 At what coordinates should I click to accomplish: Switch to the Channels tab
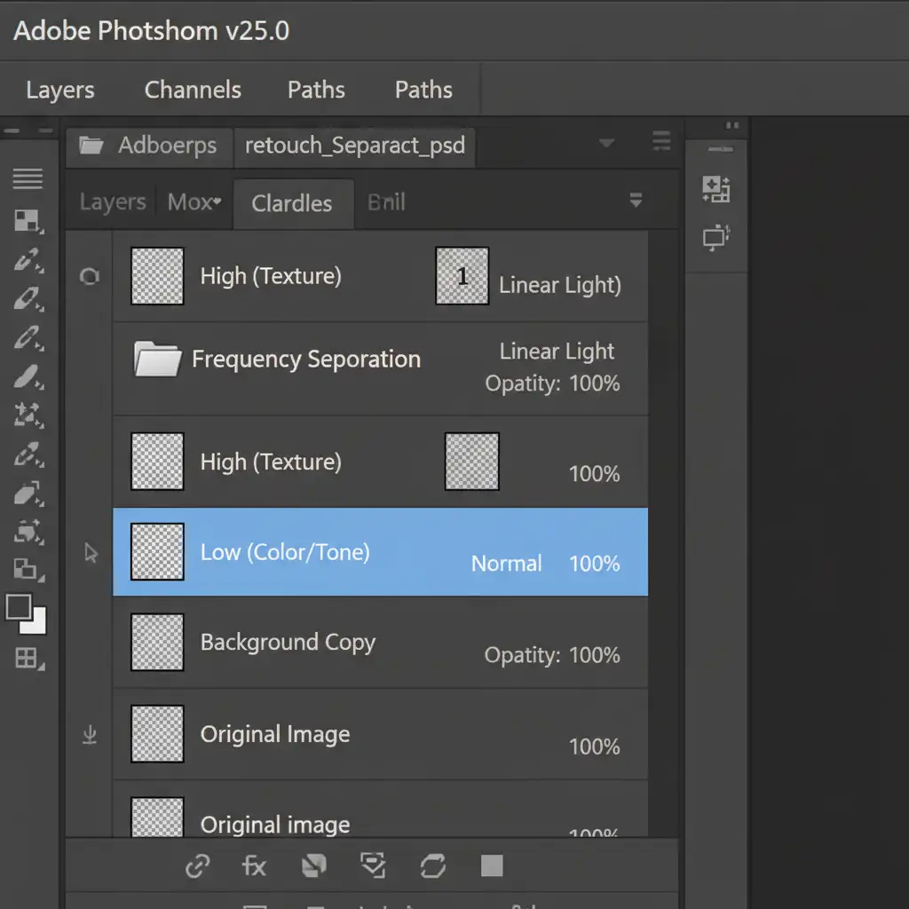[x=192, y=89]
